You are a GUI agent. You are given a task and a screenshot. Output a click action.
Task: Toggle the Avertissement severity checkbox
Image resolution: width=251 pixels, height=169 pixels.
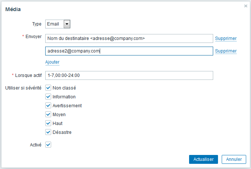coord(48,106)
